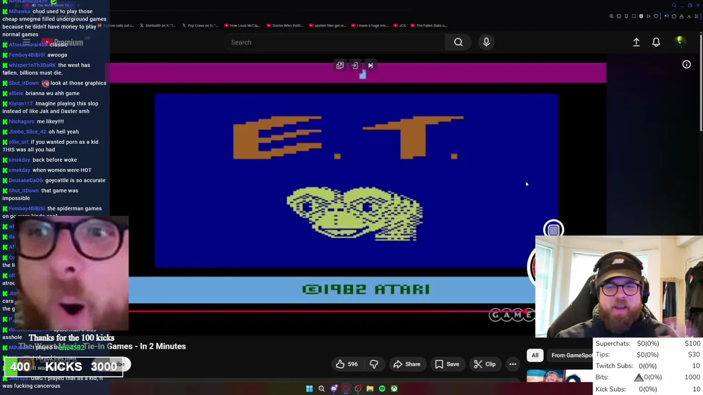Click the video title 'Games - In 2 Minutes'
The height and width of the screenshot is (395, 703).
coord(146,346)
